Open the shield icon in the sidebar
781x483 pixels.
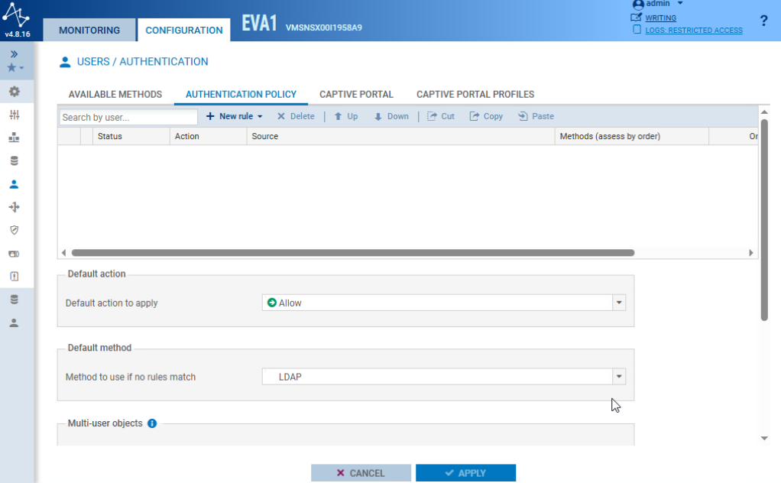(15, 230)
